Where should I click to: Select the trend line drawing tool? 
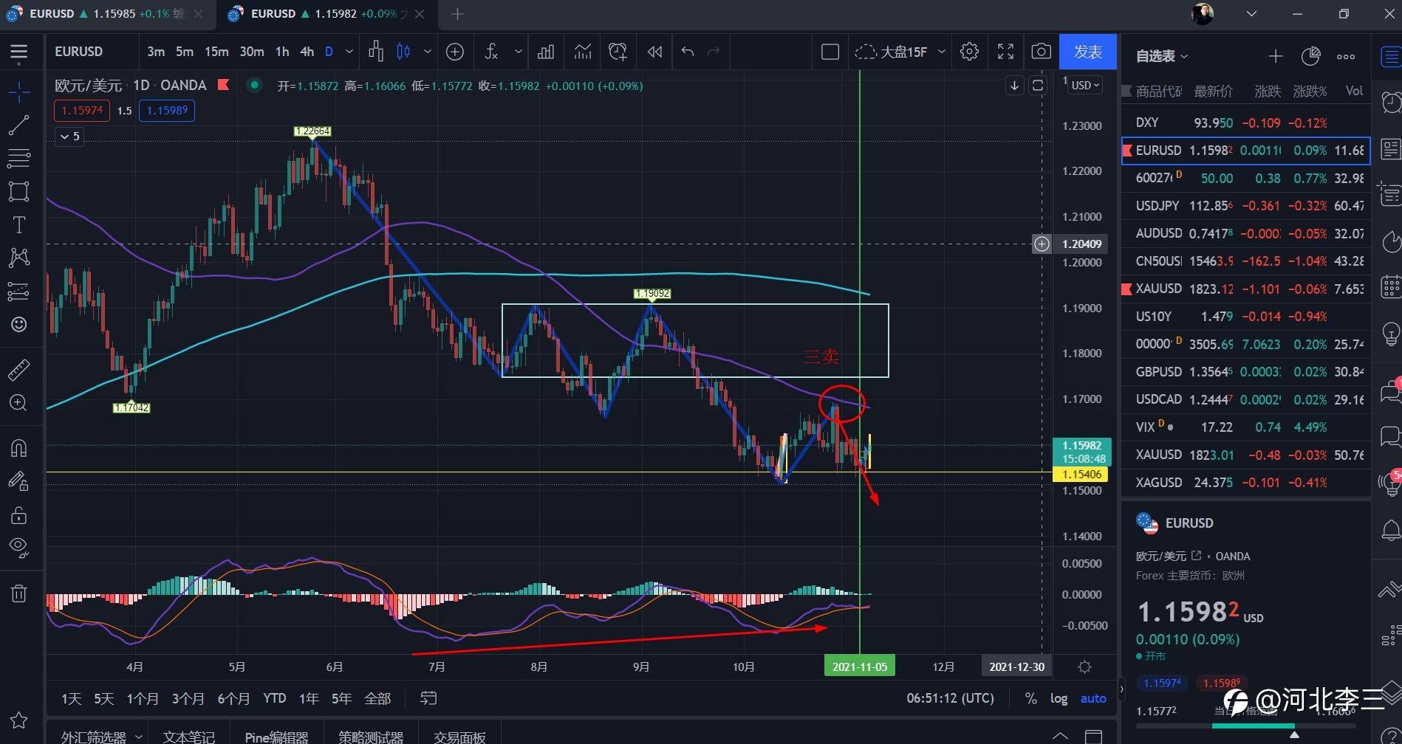(x=19, y=125)
